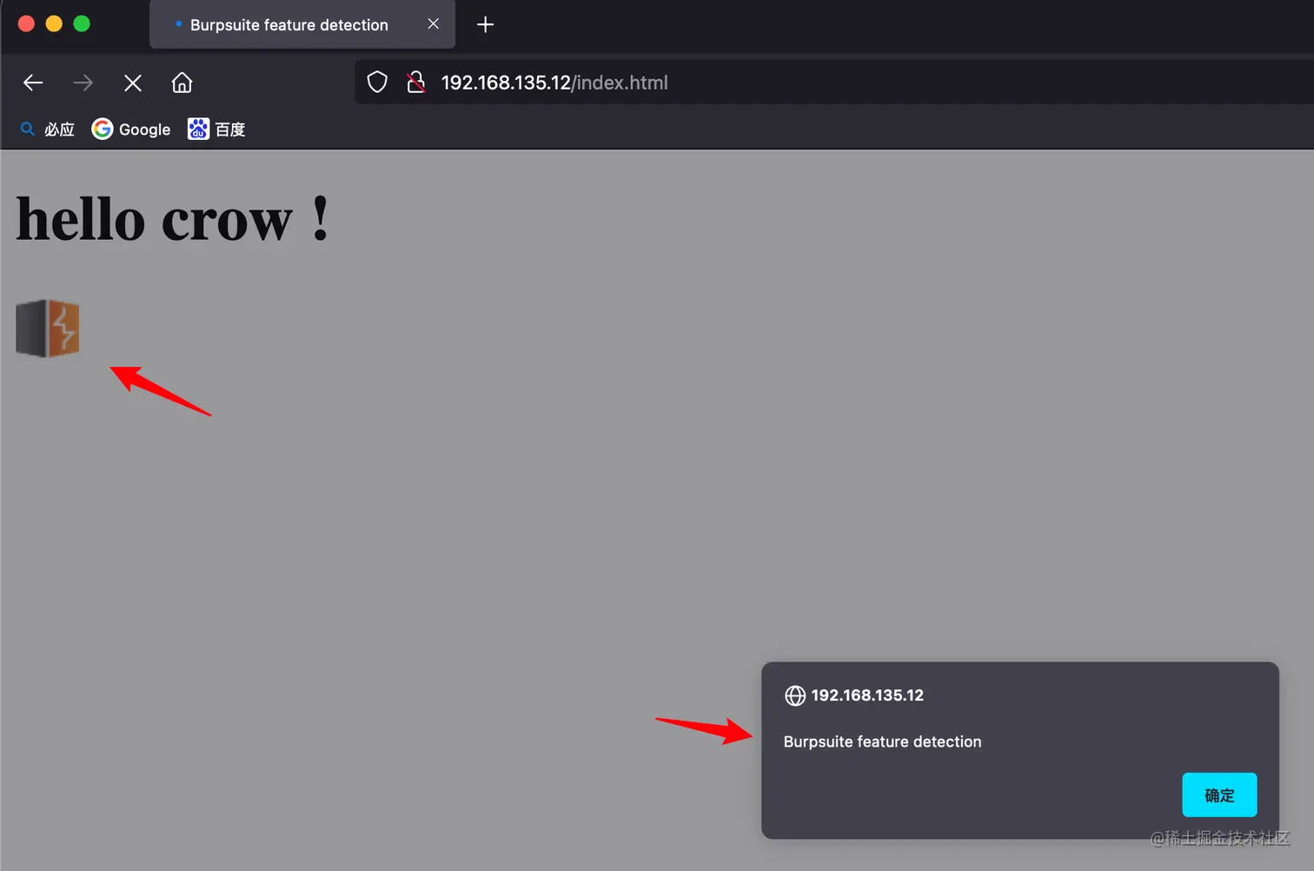Open the Google bookmark
The image size is (1314, 871).
[131, 130]
